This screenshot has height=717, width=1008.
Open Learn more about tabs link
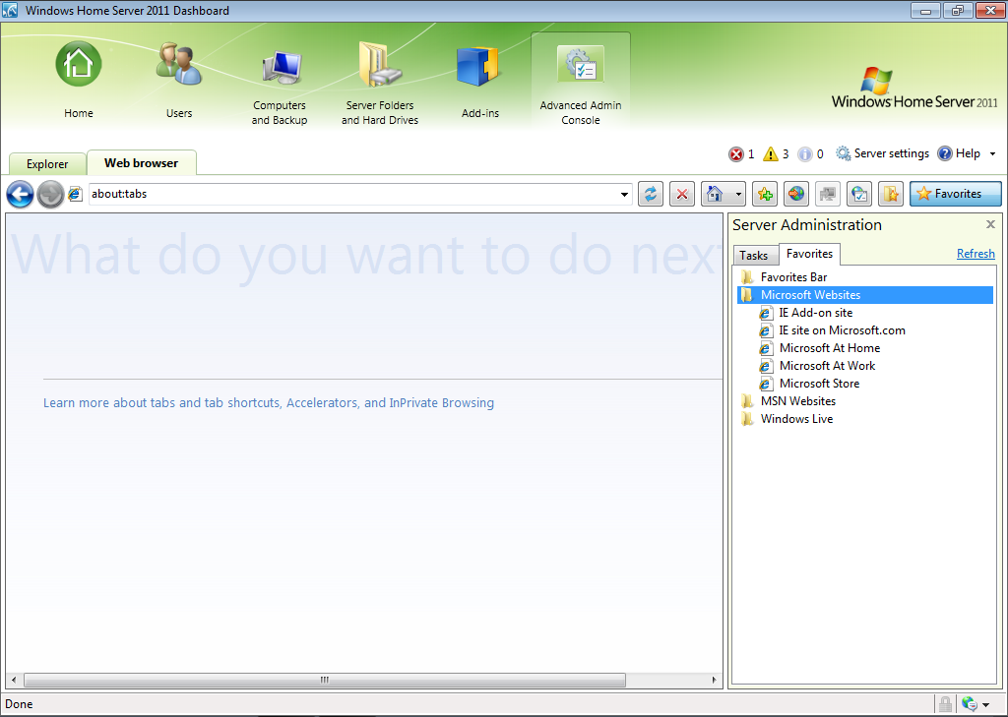coord(269,403)
